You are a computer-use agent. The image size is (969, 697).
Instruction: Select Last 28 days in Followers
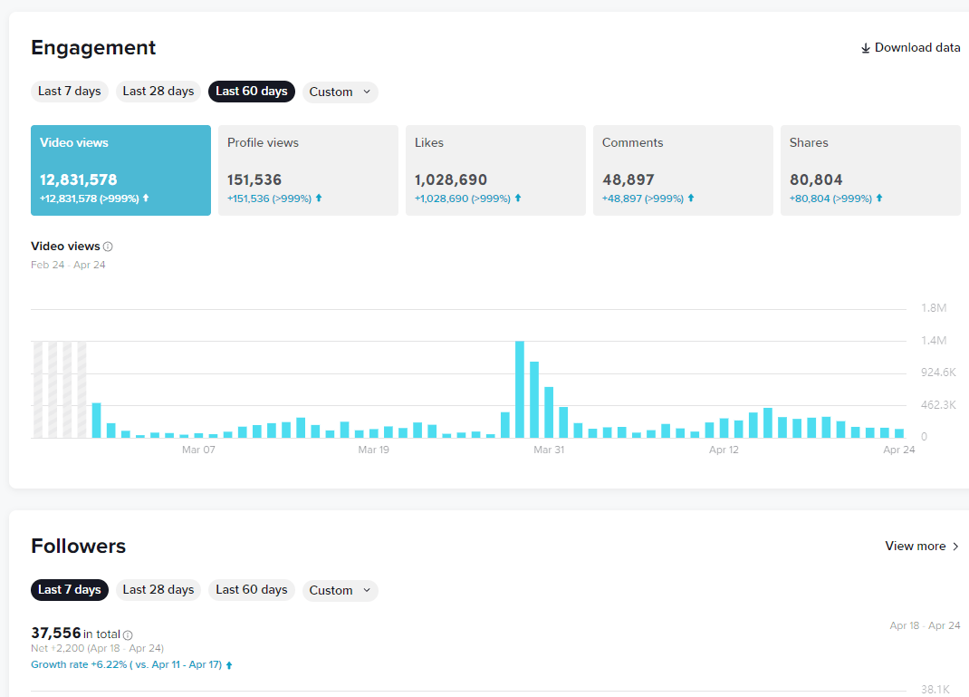[x=158, y=590]
